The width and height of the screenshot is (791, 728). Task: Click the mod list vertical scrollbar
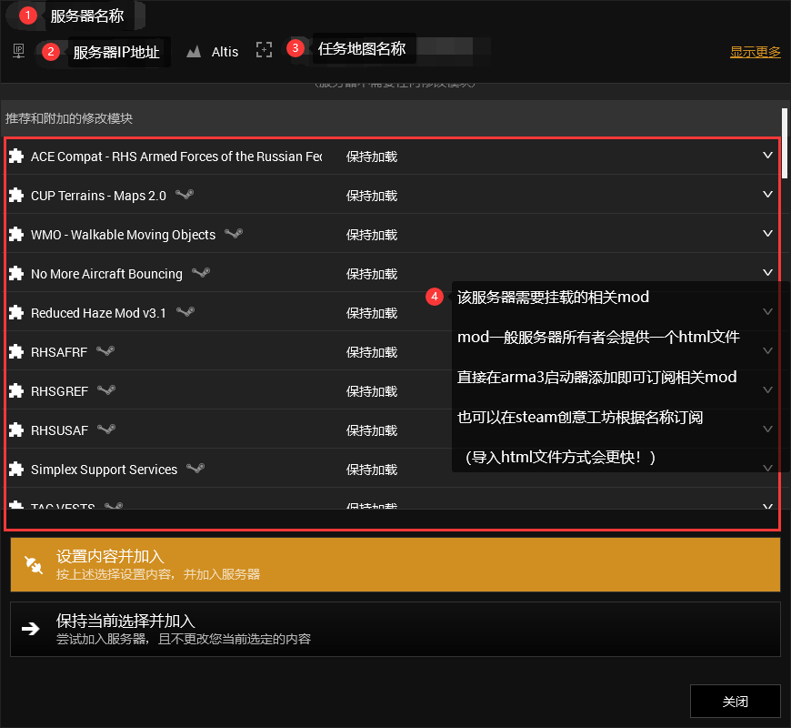pos(785,144)
